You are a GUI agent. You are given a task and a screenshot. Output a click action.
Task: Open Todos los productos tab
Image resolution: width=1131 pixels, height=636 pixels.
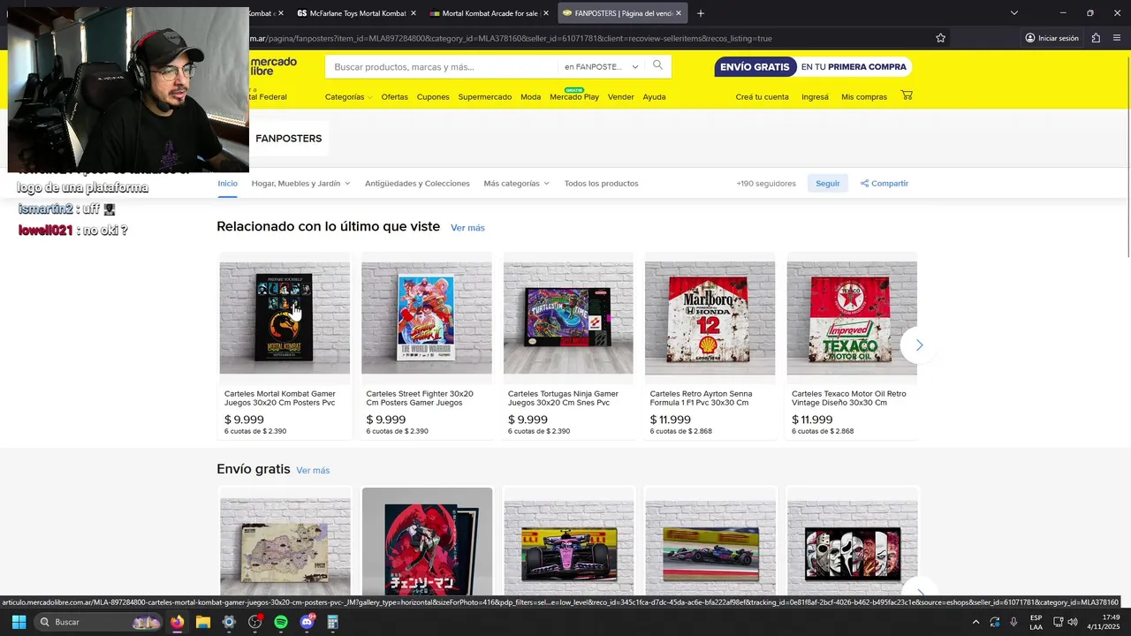(x=601, y=183)
